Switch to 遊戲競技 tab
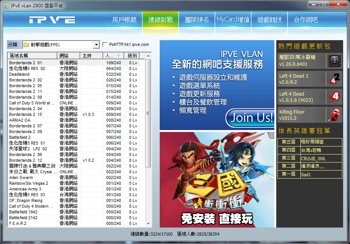Image resolution: width=350 pixels, height=244 pixels. click(x=269, y=20)
